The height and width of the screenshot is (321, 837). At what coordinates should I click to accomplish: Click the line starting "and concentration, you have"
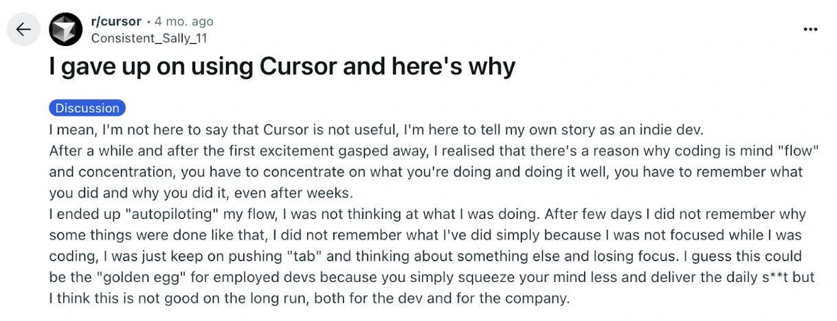tap(426, 171)
